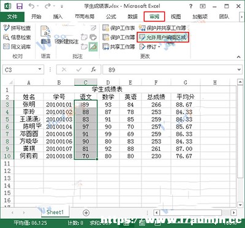
Task: Click the show all comments icon
Action: point(93,37)
